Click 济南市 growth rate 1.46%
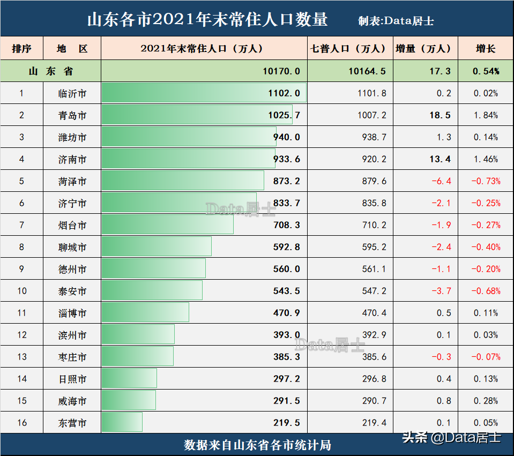Viewport: 514px width, 456px height. click(x=486, y=159)
